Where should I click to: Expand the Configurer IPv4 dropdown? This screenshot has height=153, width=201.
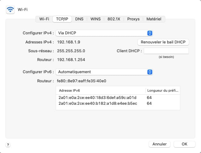pyautogui.click(x=104, y=33)
